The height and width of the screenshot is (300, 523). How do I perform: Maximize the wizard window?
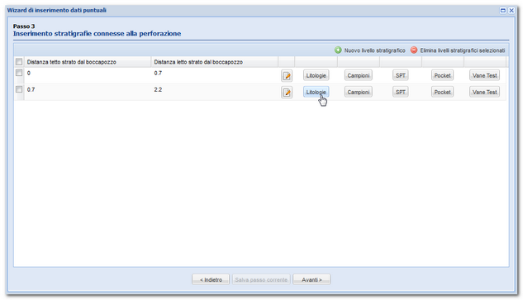coord(502,11)
